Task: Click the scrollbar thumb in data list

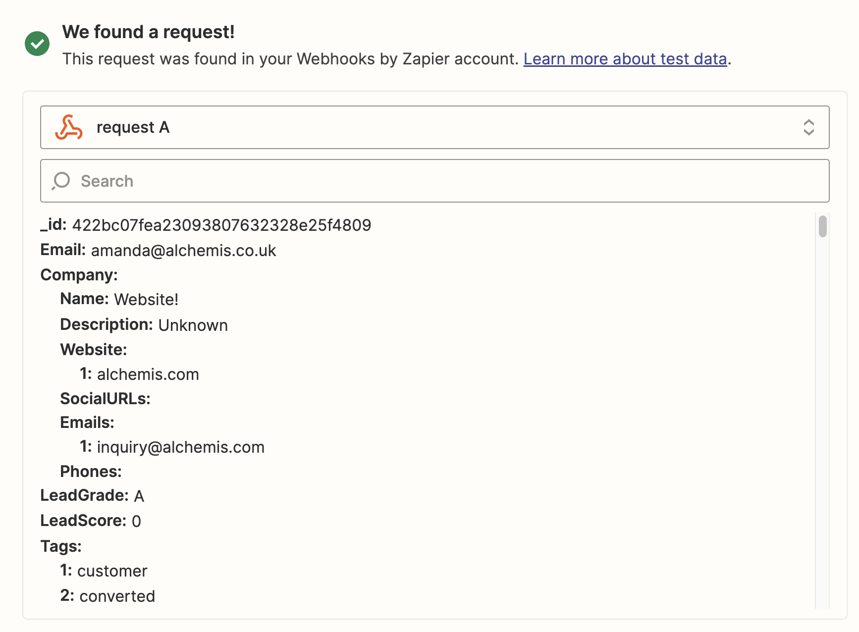Action: tap(822, 226)
